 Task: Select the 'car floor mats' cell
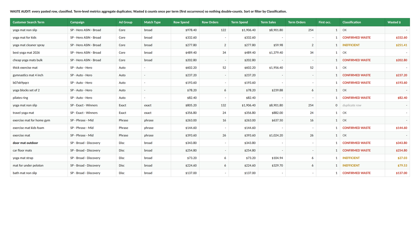(x=39, y=150)
